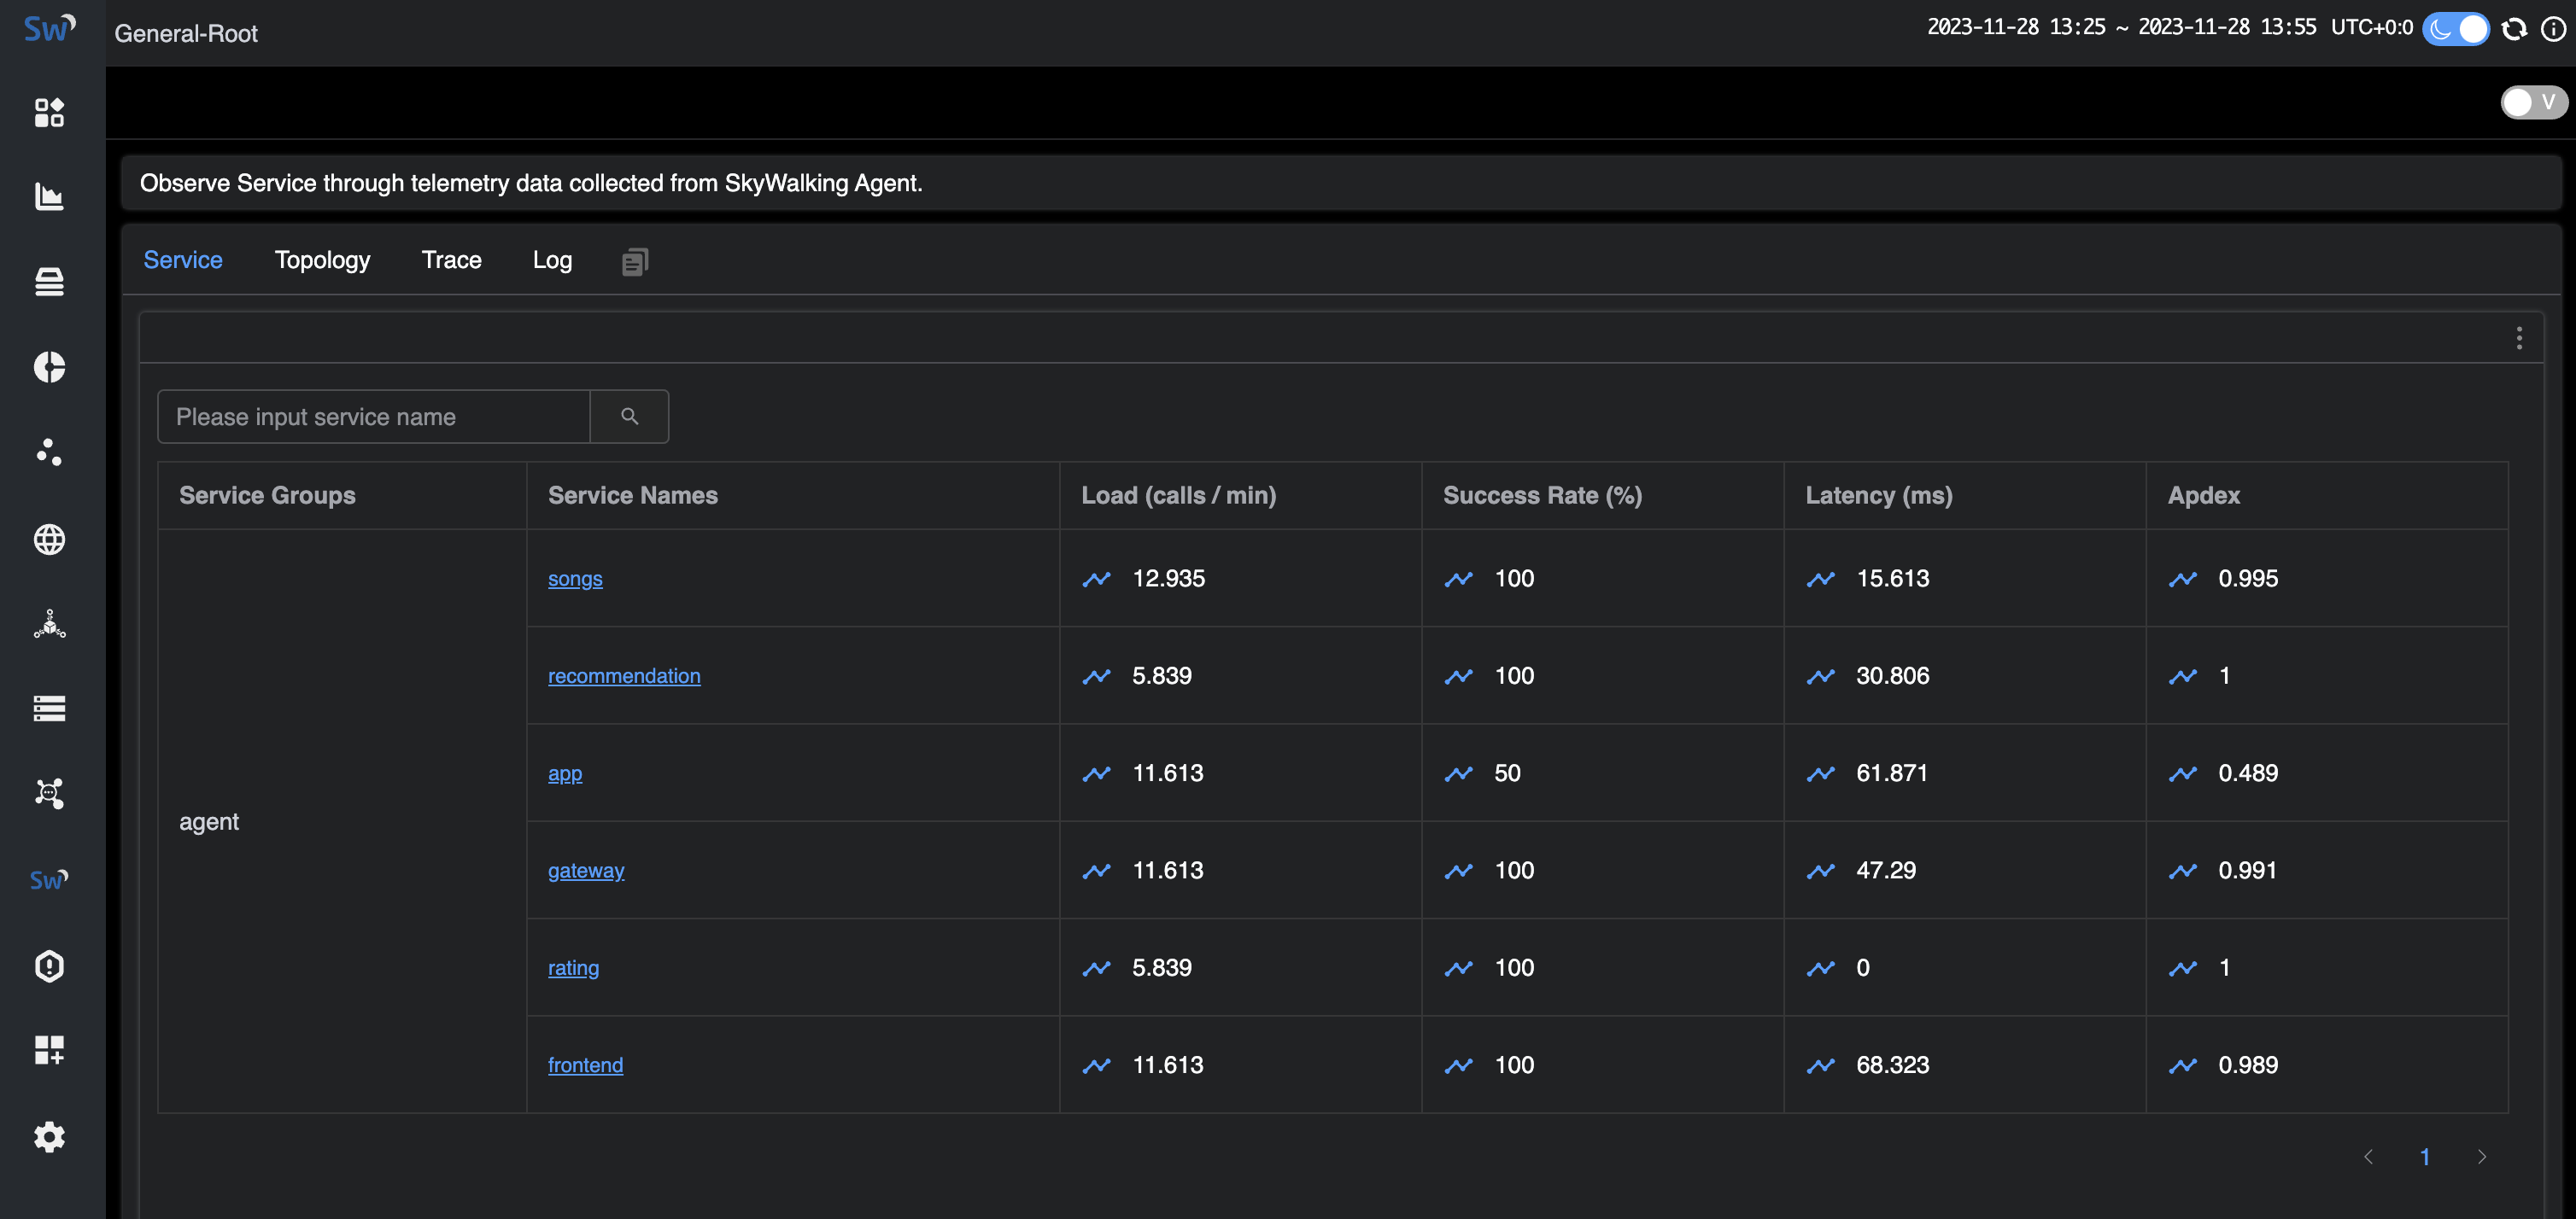This screenshot has height=1219, width=2576.
Task: Click the service name search input
Action: 374,417
